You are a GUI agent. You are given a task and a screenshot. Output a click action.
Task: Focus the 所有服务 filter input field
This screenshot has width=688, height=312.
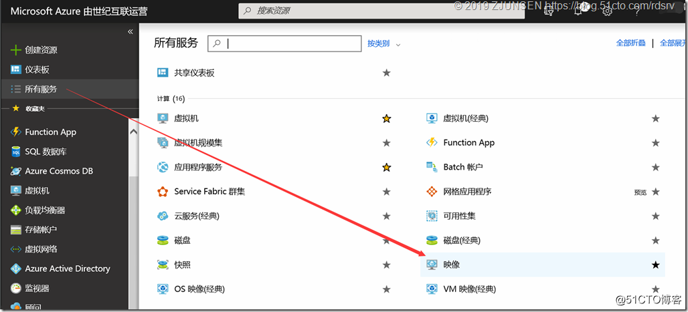click(284, 44)
